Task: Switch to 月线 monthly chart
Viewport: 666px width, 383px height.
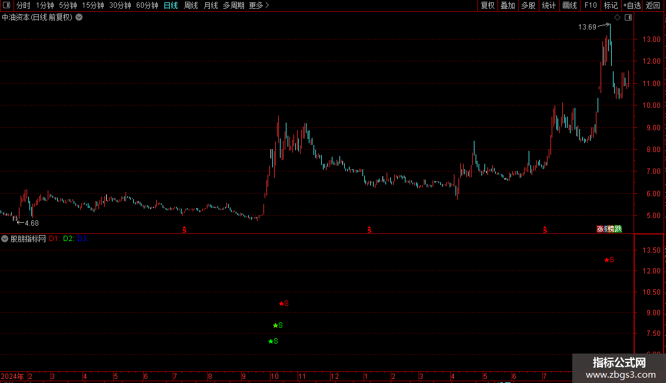Action: click(x=210, y=5)
